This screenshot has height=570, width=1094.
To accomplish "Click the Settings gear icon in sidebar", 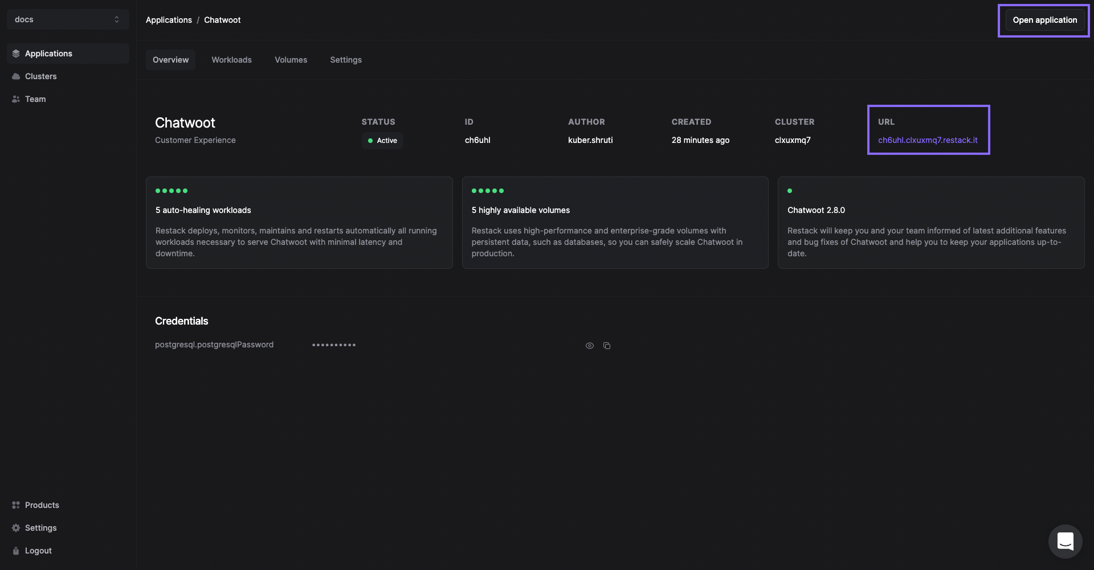I will [16, 528].
